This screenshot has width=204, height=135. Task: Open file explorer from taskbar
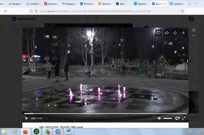click(4, 132)
